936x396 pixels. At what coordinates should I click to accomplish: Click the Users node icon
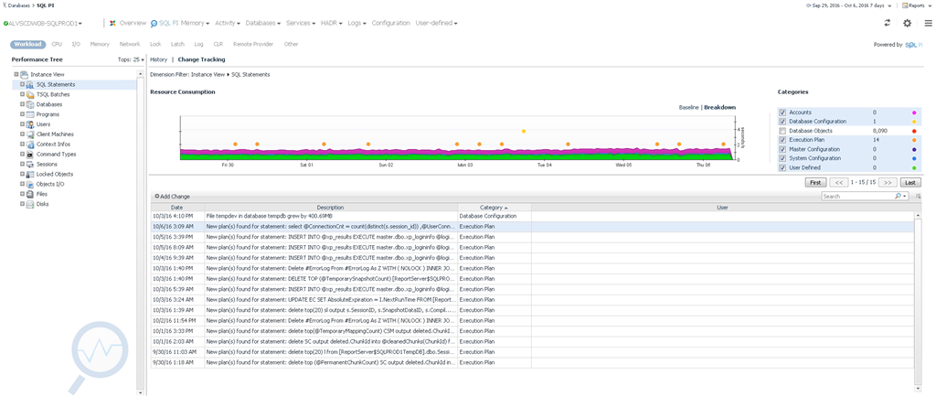tap(30, 124)
